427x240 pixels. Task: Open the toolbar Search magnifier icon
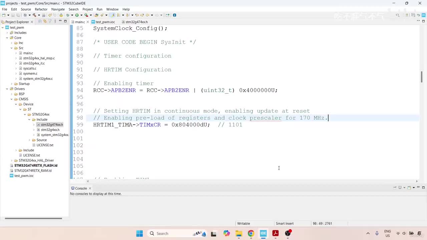398,15
